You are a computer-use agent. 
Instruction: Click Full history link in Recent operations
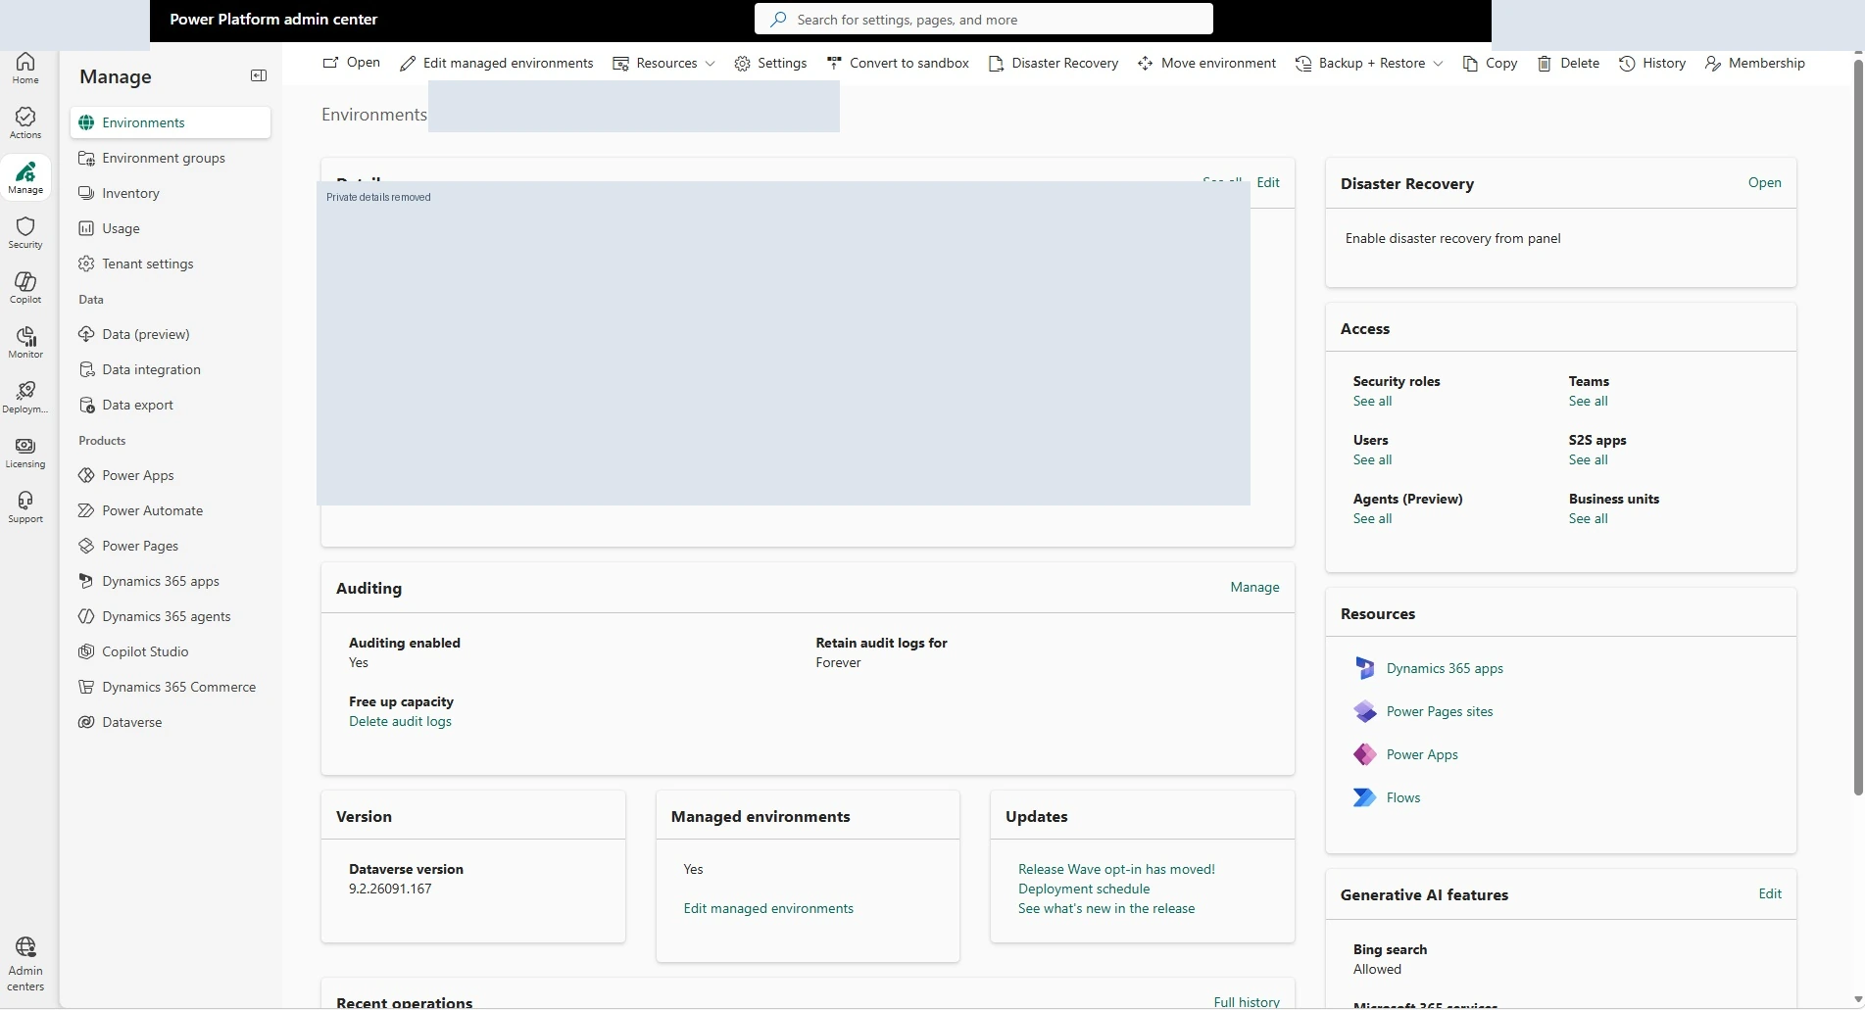click(x=1247, y=1001)
